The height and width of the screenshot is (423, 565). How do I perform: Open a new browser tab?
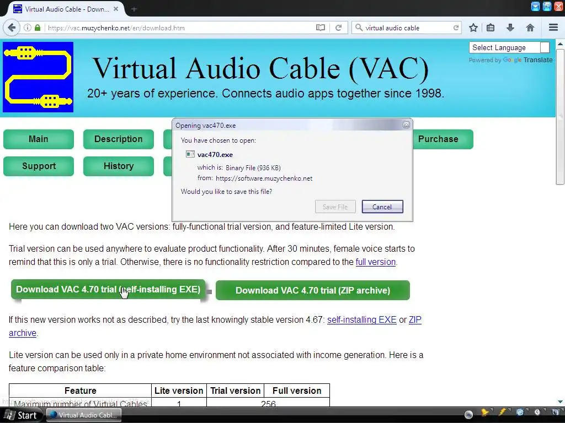point(134,9)
